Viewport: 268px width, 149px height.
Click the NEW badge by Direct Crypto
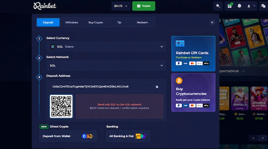tap(44, 127)
